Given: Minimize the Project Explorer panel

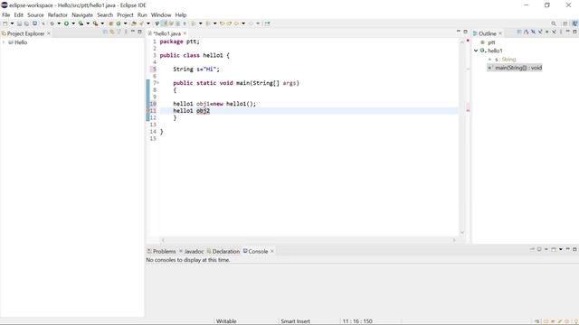Looking at the screenshot, I should click(x=133, y=32).
